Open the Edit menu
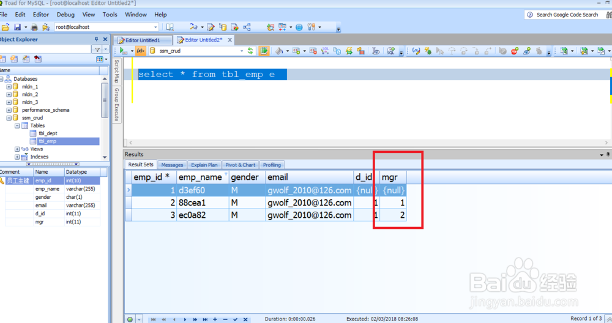This screenshot has height=323, width=612. pos(20,15)
